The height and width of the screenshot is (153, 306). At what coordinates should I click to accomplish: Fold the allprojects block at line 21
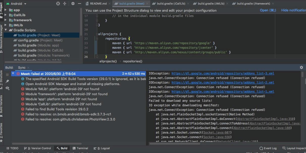point(97,34)
